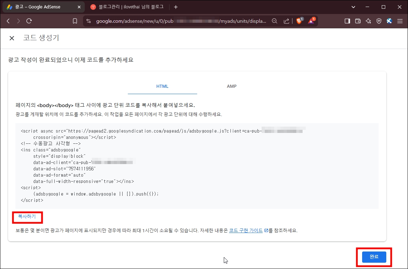Close the 코드 생성기 with the X
This screenshot has width=408, height=269.
pos(12,38)
